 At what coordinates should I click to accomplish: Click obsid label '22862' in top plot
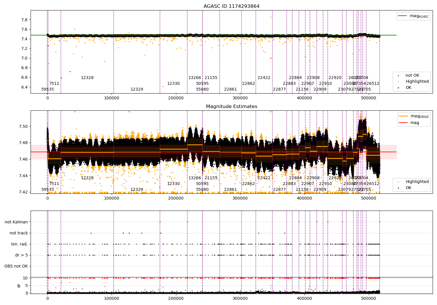coord(249,84)
